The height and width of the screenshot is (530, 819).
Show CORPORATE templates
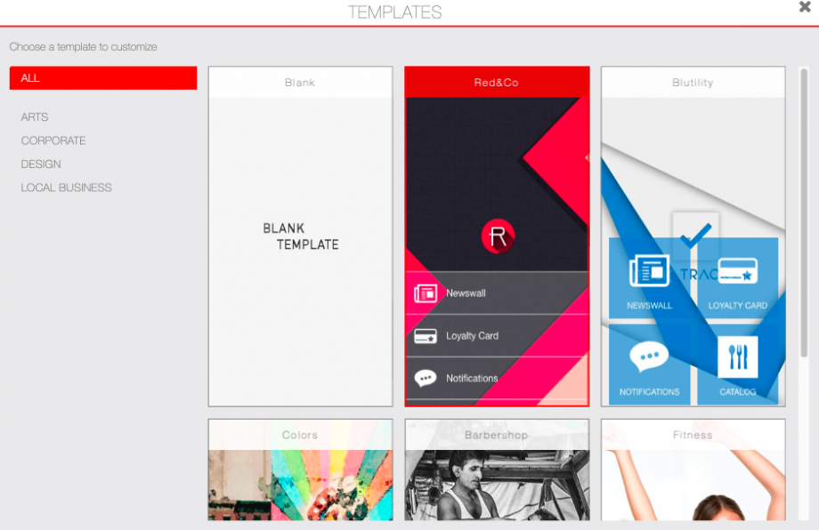coord(53,141)
